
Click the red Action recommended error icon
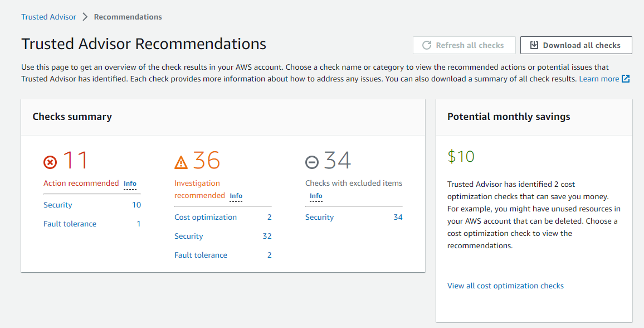pyautogui.click(x=50, y=162)
